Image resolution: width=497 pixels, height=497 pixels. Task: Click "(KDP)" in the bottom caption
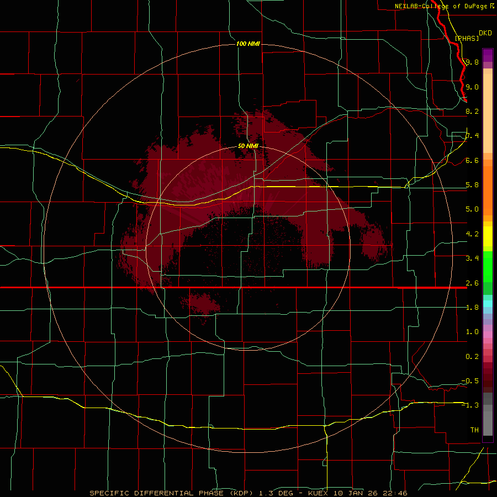click(x=242, y=493)
